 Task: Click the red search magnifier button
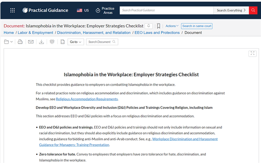tap(253, 11)
